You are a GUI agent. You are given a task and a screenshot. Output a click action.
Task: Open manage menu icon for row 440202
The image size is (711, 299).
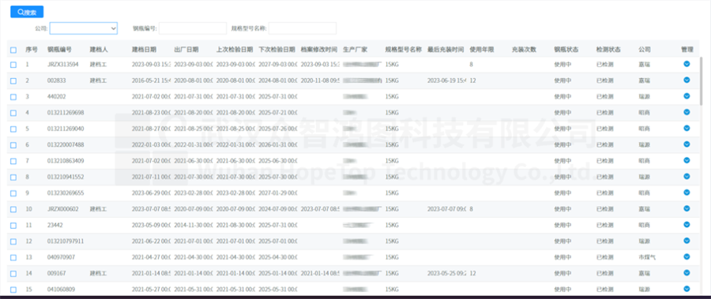[x=687, y=96]
